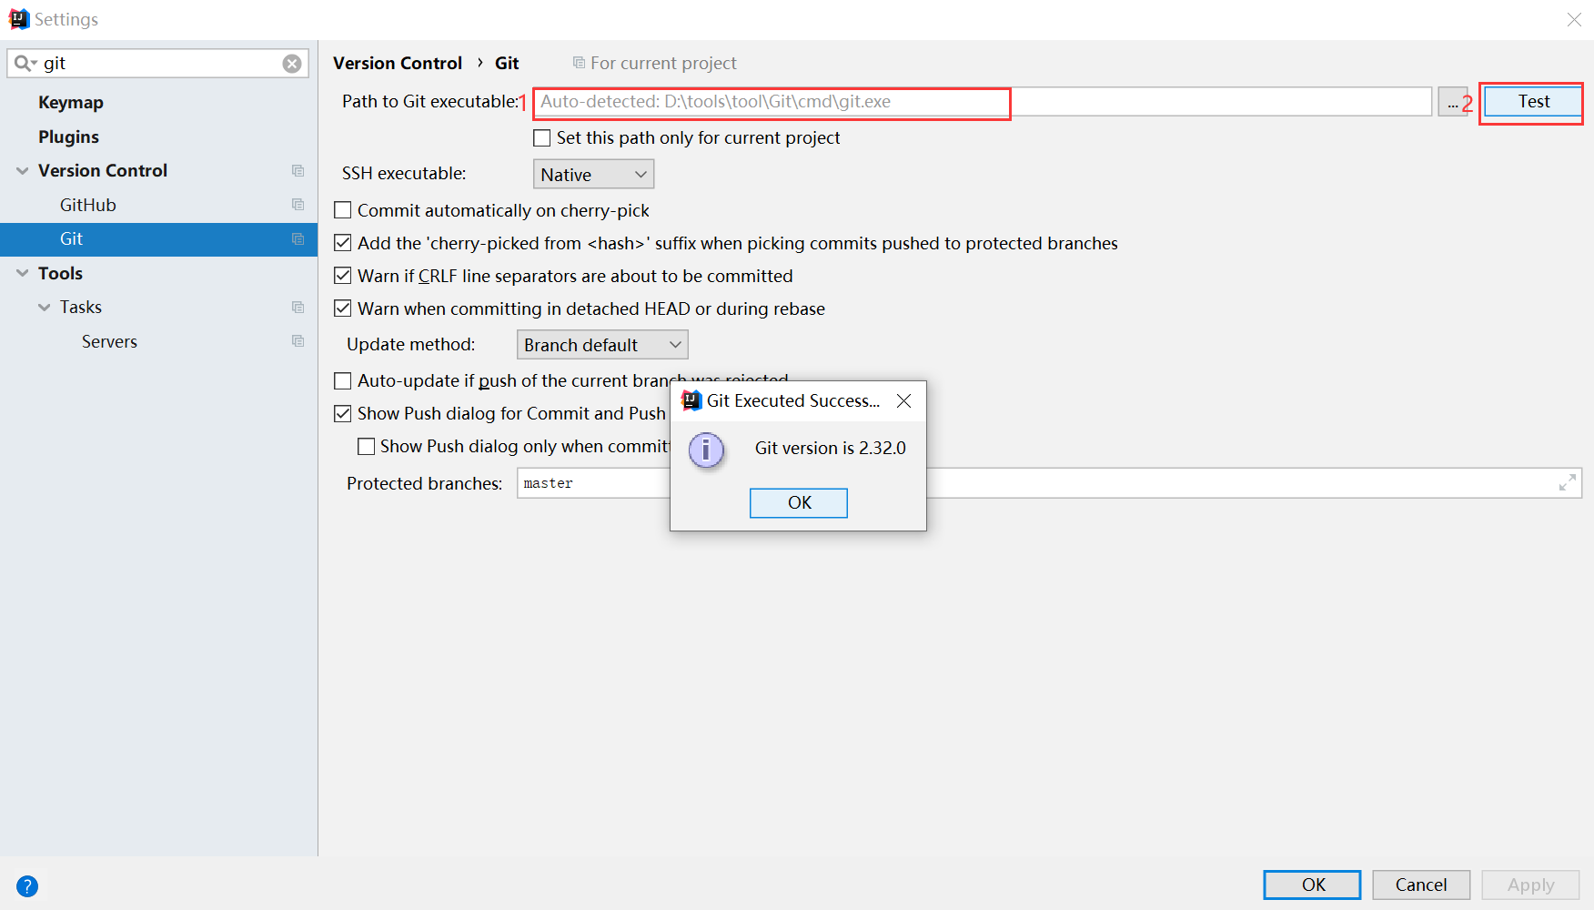Image resolution: width=1594 pixels, height=910 pixels.
Task: Enable Auto-update if push rejected
Action: (x=343, y=380)
